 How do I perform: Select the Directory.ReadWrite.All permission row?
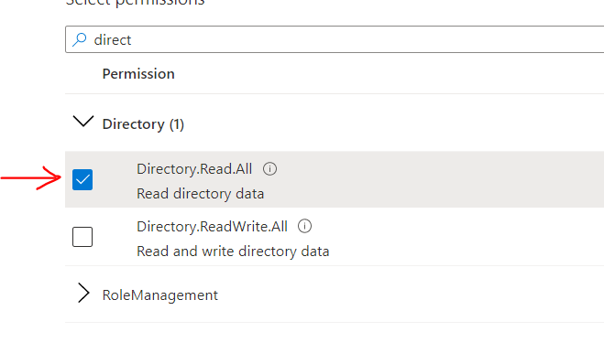click(335, 237)
